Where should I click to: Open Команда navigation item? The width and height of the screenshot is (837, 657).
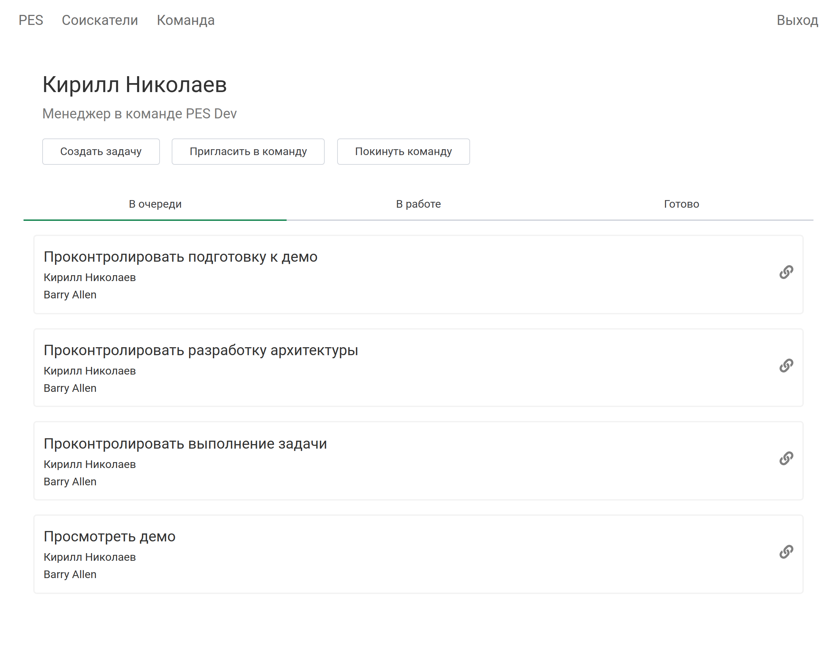point(186,20)
